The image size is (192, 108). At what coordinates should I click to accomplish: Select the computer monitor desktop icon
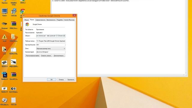[4, 11]
